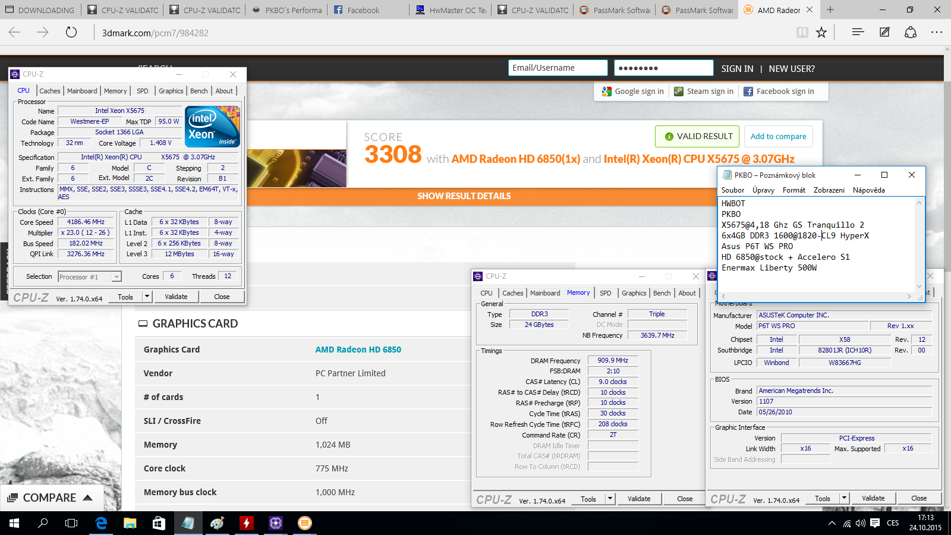Open Bench tab in the Memory CPU-Z window
Screen dimensions: 951x535
[x=662, y=293]
